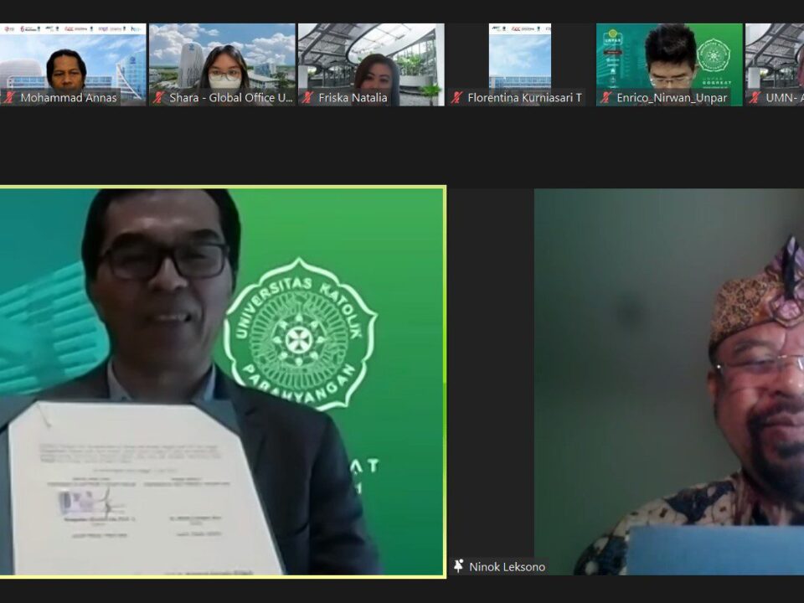Click Florentina Kurniasari T's muted mic icon

tap(456, 98)
